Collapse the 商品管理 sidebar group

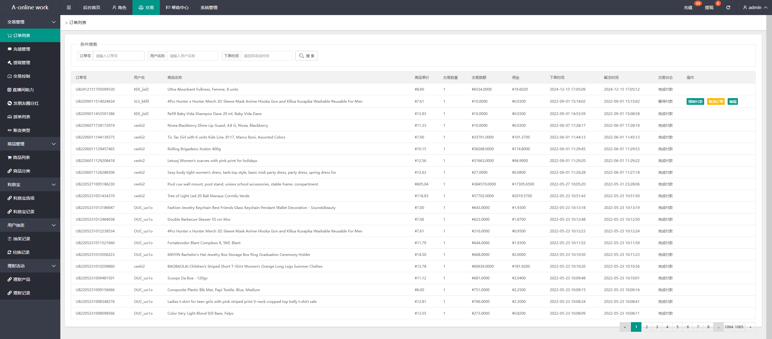pos(30,144)
